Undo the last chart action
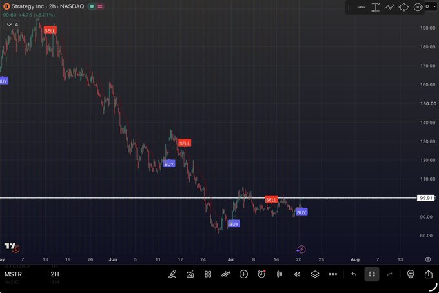Screen dimensions: 439x293 (x=354, y=274)
